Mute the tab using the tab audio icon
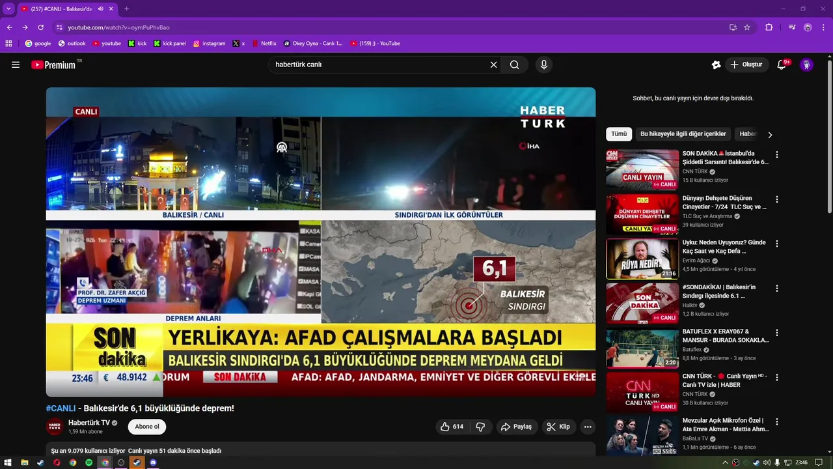 100,9
